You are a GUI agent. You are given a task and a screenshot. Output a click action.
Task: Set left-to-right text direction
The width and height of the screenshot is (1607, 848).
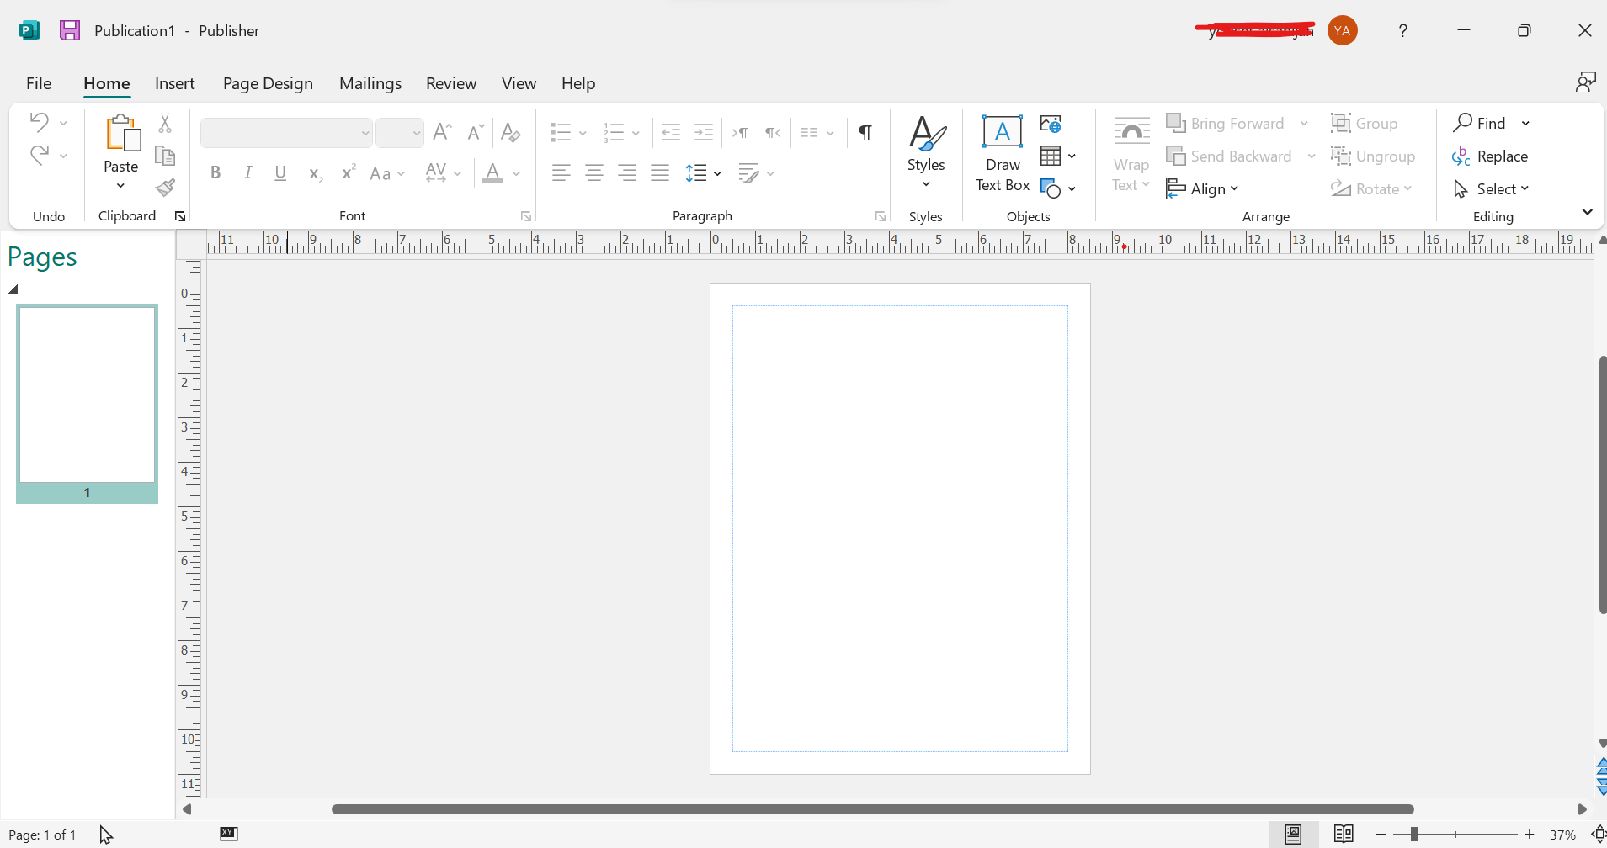(740, 132)
